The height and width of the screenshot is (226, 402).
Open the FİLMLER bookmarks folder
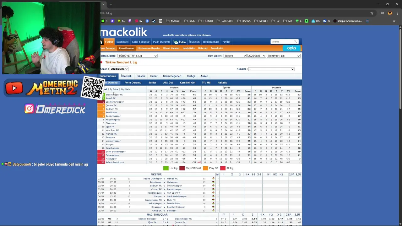[205, 21]
